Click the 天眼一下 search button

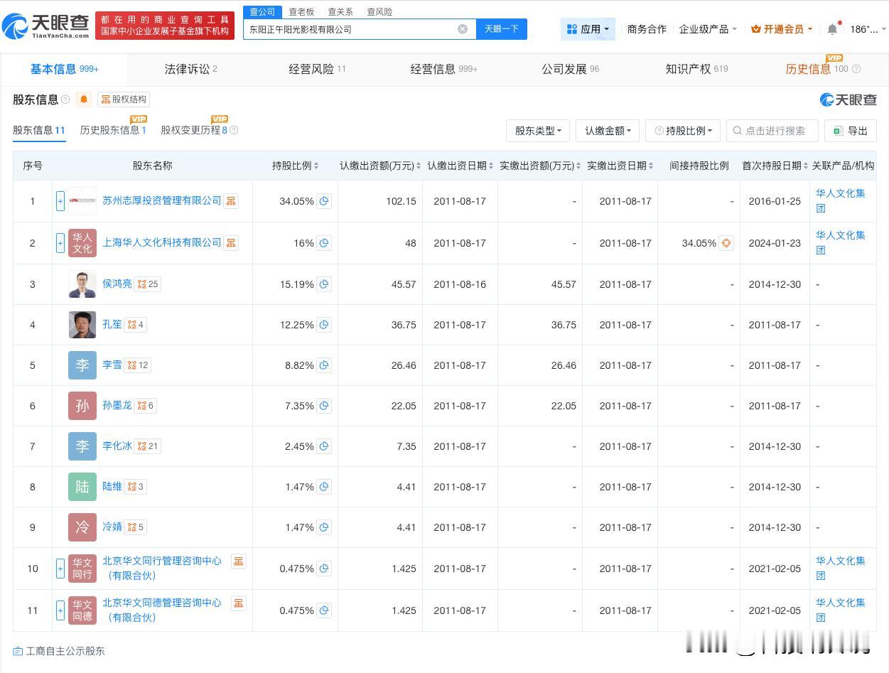pos(502,29)
